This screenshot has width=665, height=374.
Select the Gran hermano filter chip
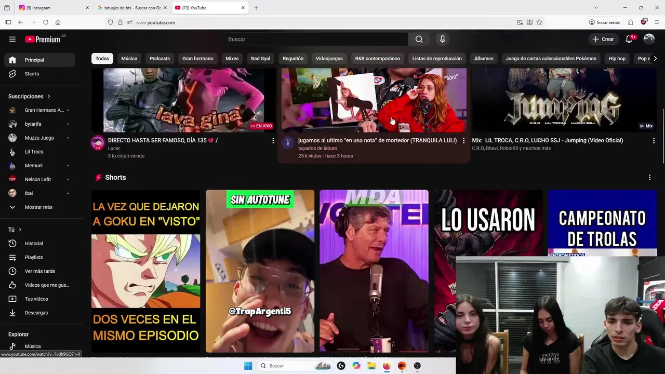click(x=197, y=59)
